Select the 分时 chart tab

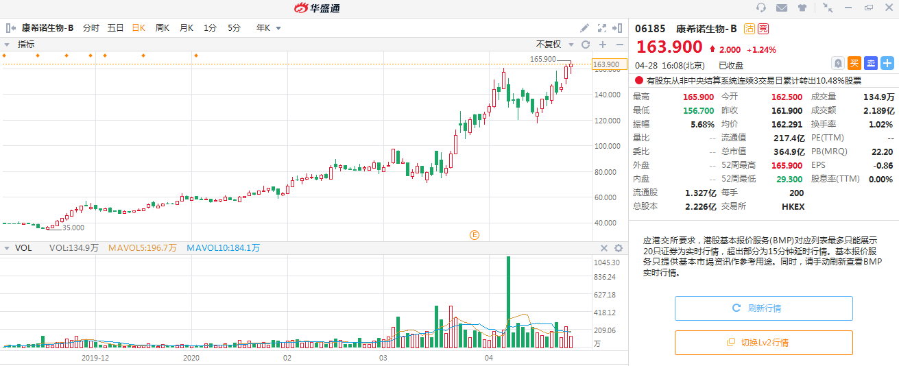(91, 28)
